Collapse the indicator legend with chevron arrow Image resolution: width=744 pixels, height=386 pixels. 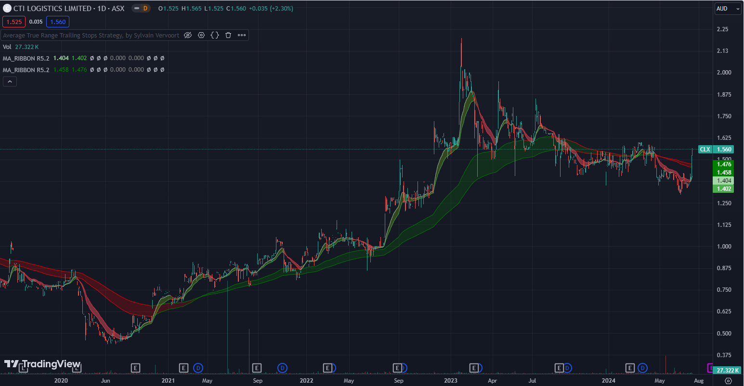(x=10, y=82)
